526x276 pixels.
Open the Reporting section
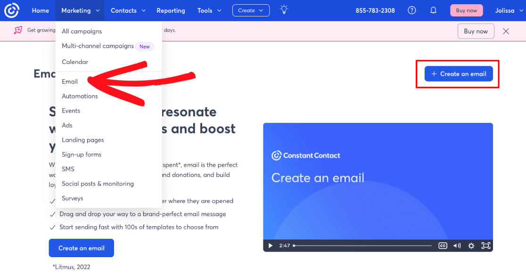(x=171, y=10)
